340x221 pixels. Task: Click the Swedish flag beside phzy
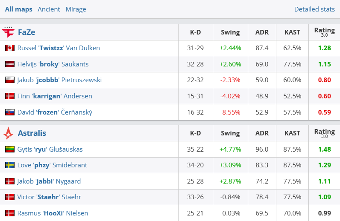[x=10, y=165]
